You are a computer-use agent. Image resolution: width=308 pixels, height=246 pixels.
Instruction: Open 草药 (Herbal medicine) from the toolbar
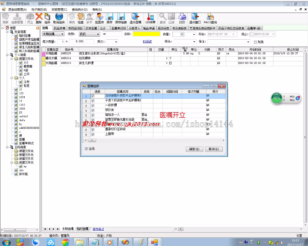click(x=72, y=19)
